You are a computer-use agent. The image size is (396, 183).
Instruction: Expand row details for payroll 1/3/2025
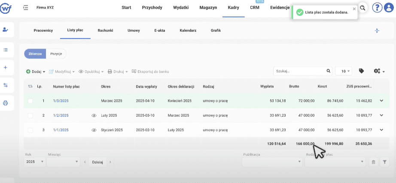(381, 101)
